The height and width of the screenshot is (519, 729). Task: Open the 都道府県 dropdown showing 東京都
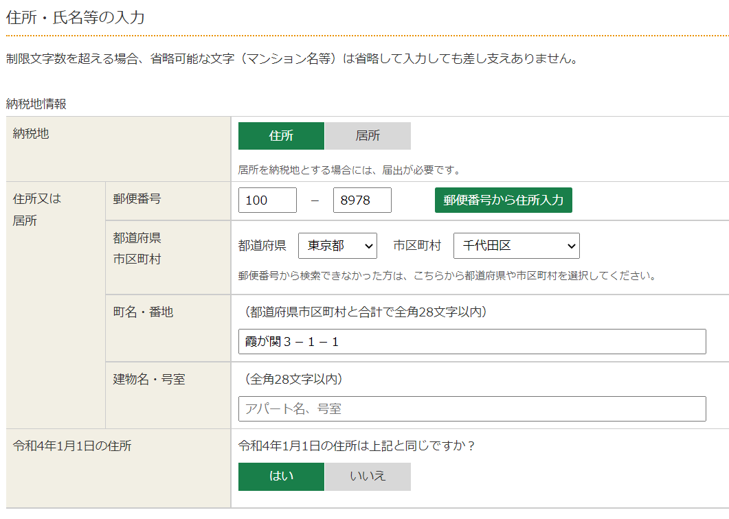pyautogui.click(x=337, y=246)
